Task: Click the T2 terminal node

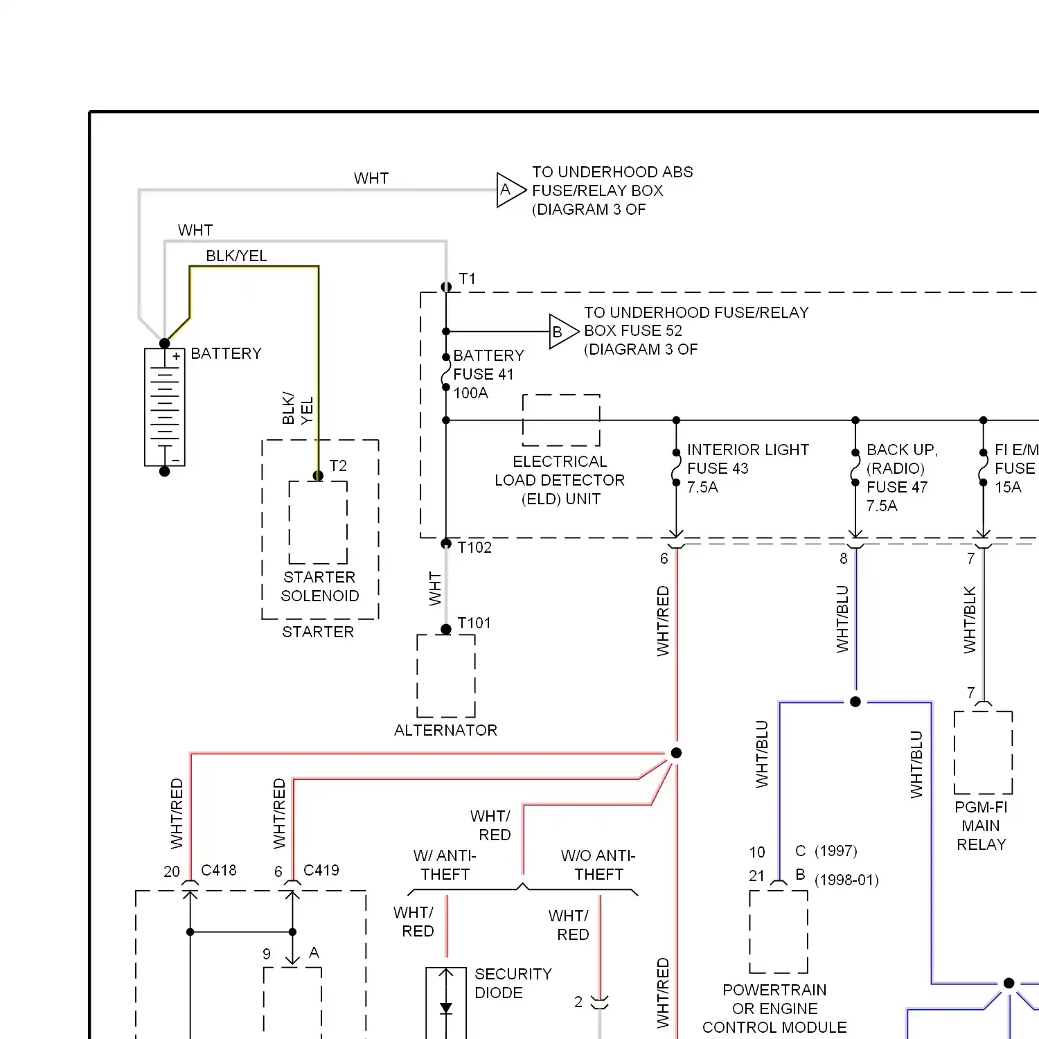Action: [318, 476]
